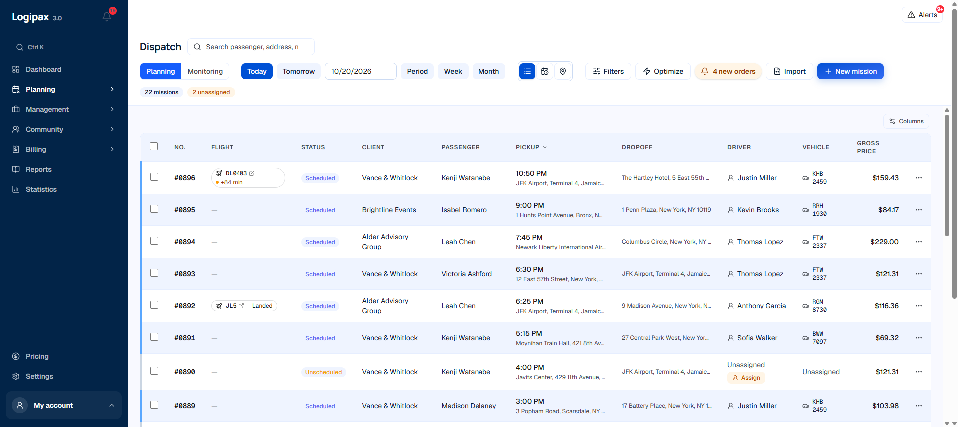The height and width of the screenshot is (427, 958).
Task: Create a New mission
Action: click(850, 71)
